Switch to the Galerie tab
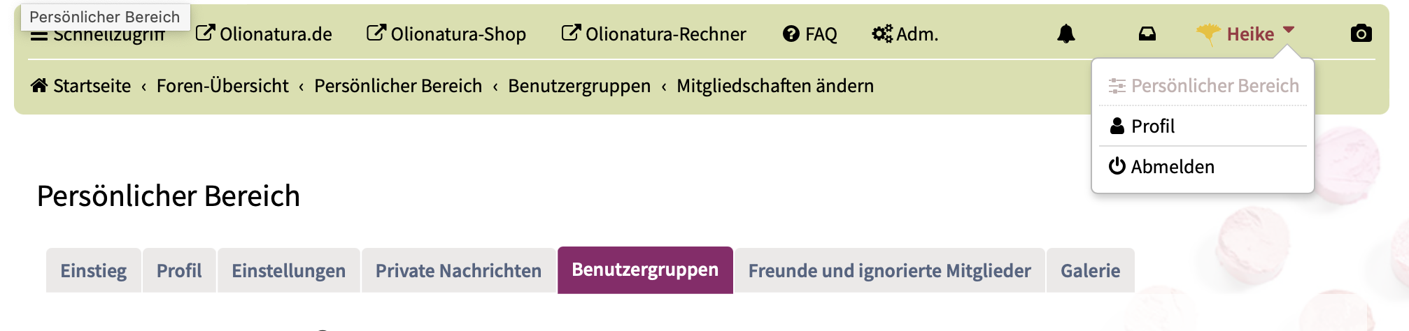 (1090, 270)
